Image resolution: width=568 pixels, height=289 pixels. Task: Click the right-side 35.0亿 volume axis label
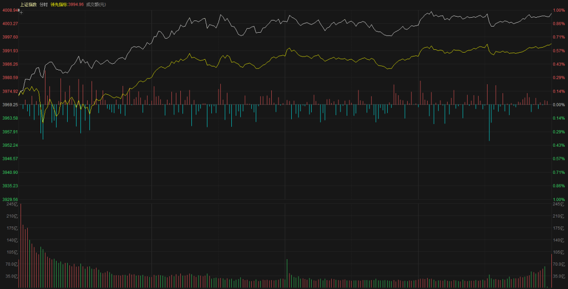[558, 276]
